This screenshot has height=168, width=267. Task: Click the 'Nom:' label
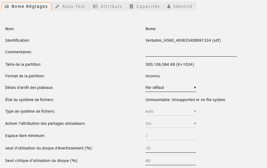coord(10,29)
